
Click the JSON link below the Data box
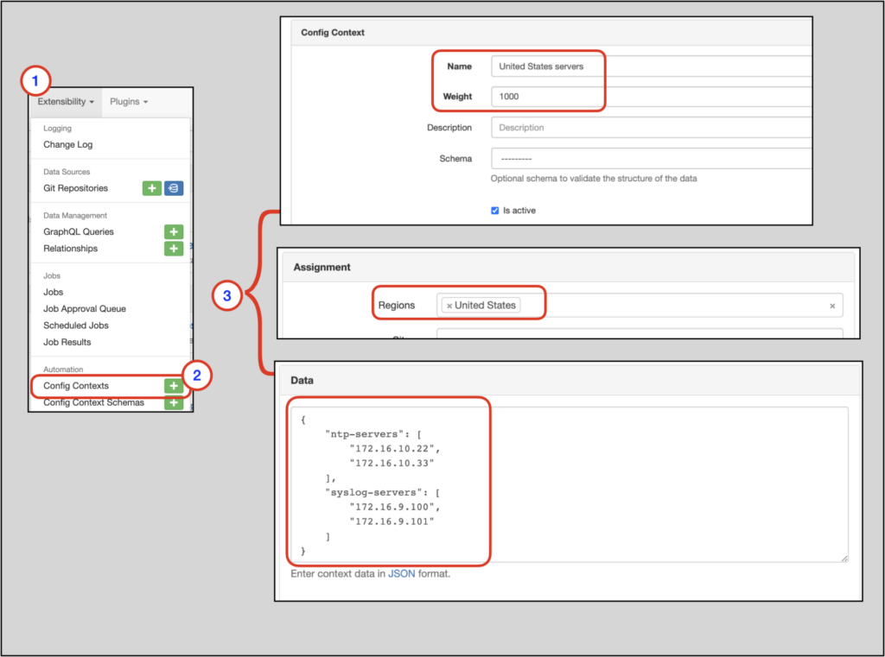(402, 573)
